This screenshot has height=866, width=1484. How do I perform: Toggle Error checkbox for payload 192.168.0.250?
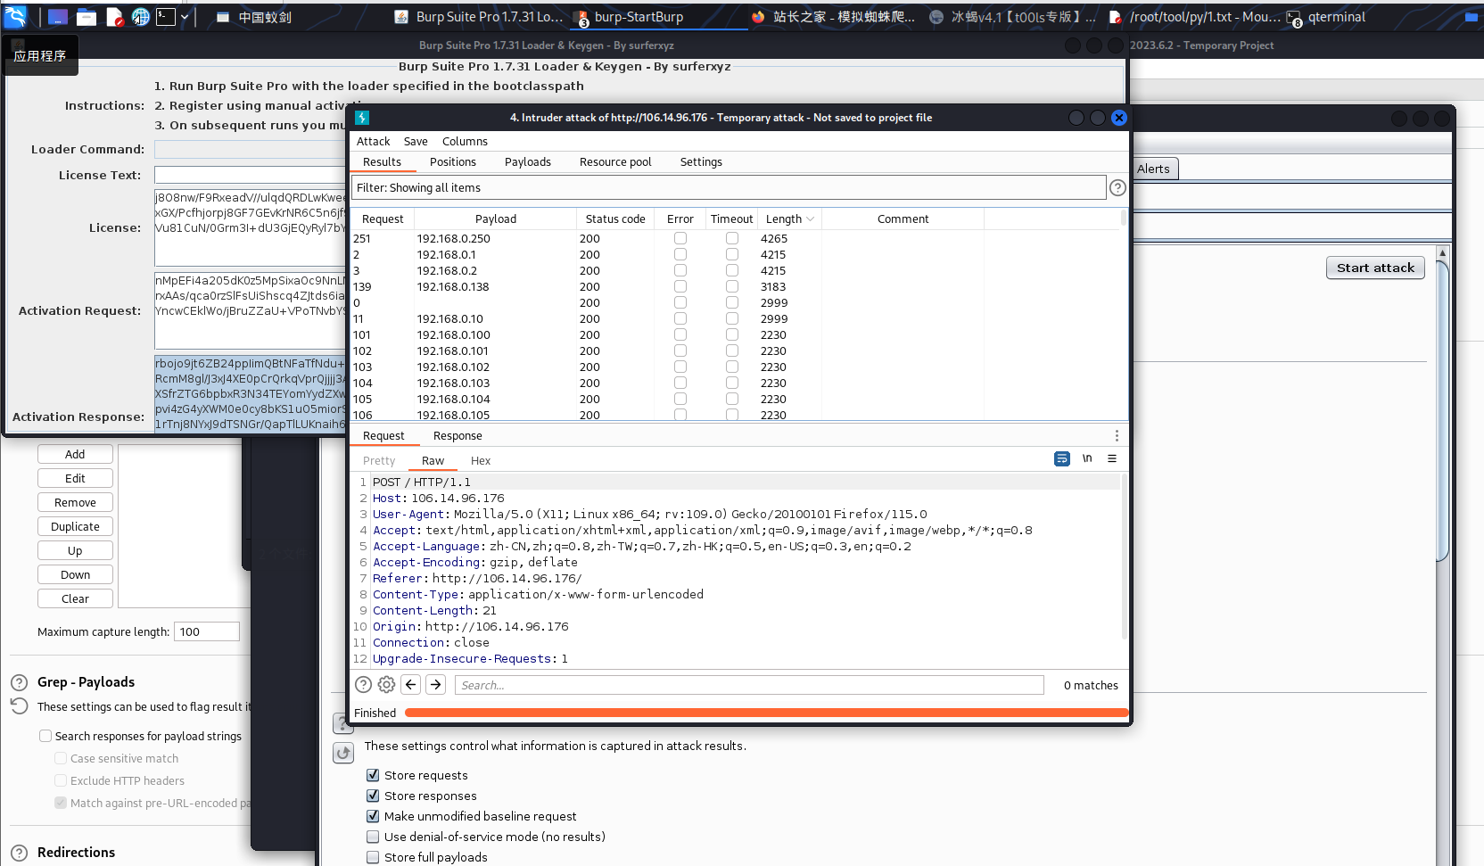point(680,238)
